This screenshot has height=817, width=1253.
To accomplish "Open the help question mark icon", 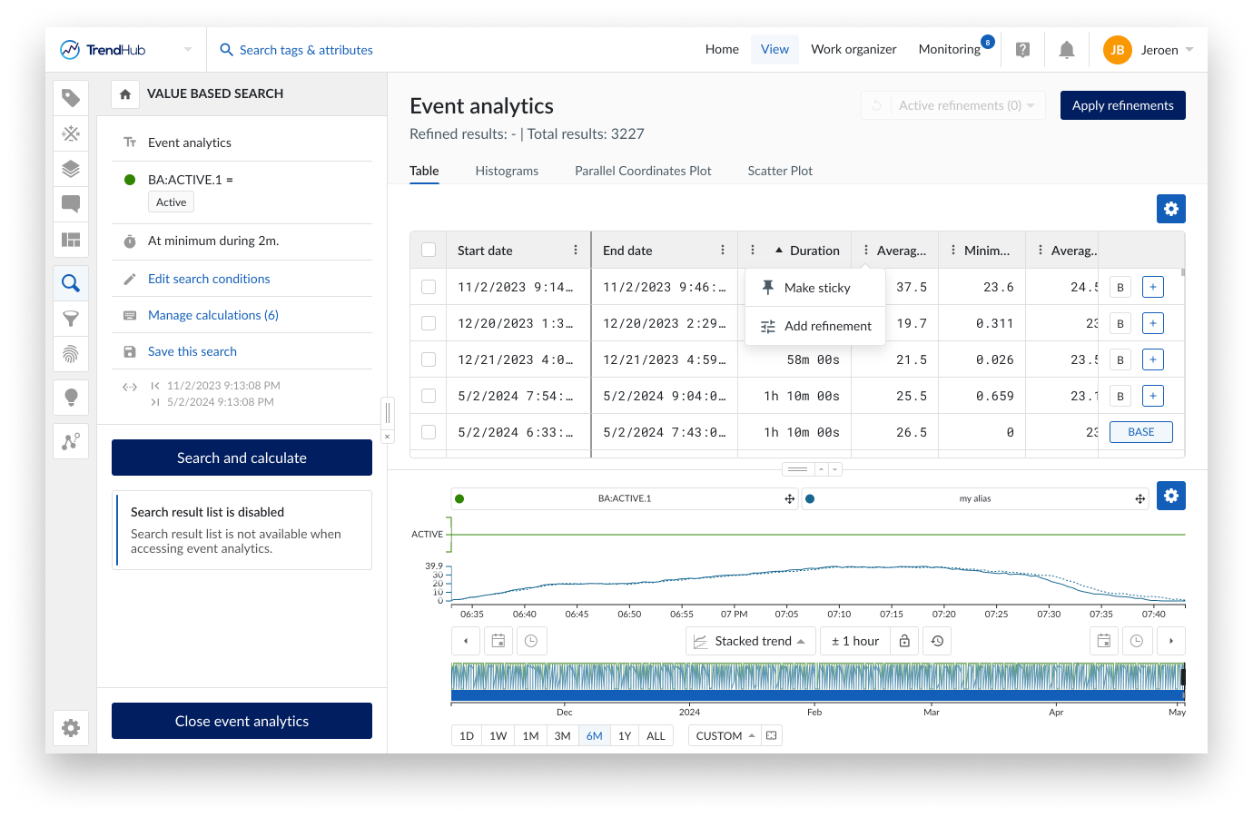I will [1022, 50].
